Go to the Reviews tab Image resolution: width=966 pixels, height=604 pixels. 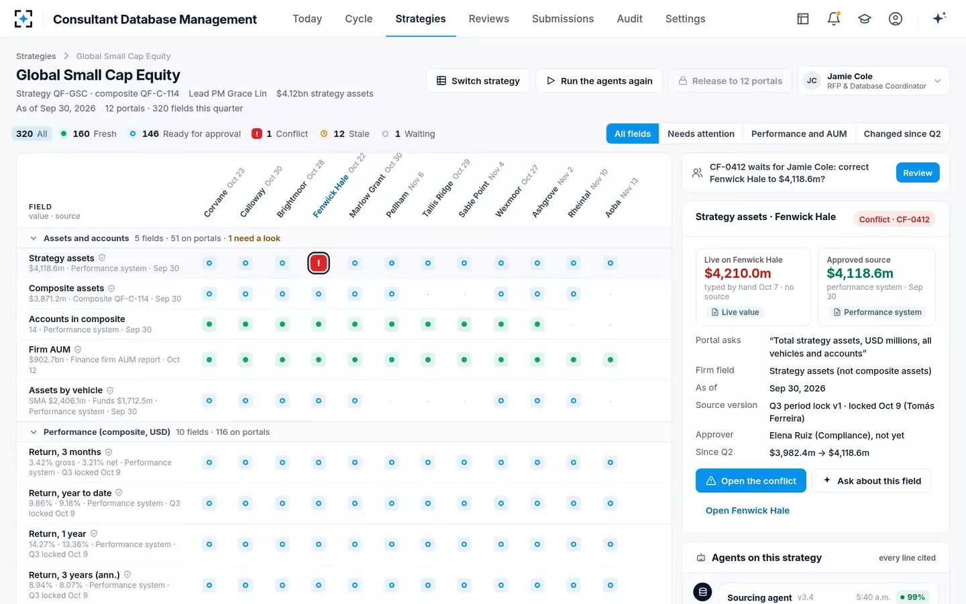(489, 19)
